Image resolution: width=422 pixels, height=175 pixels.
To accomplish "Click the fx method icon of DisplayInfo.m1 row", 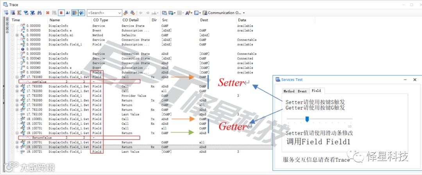I will click(x=23, y=35).
